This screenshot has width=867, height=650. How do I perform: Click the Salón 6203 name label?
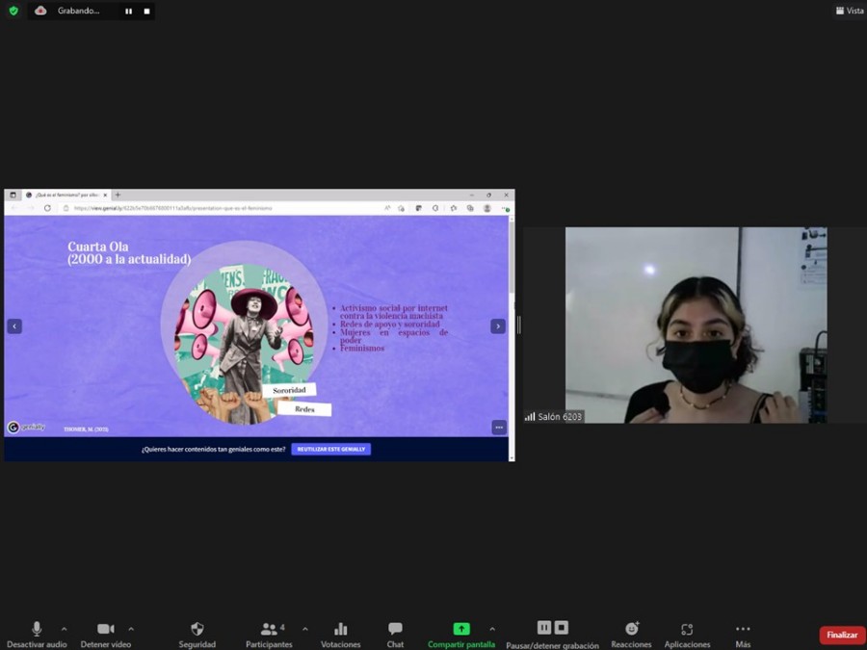[554, 417]
